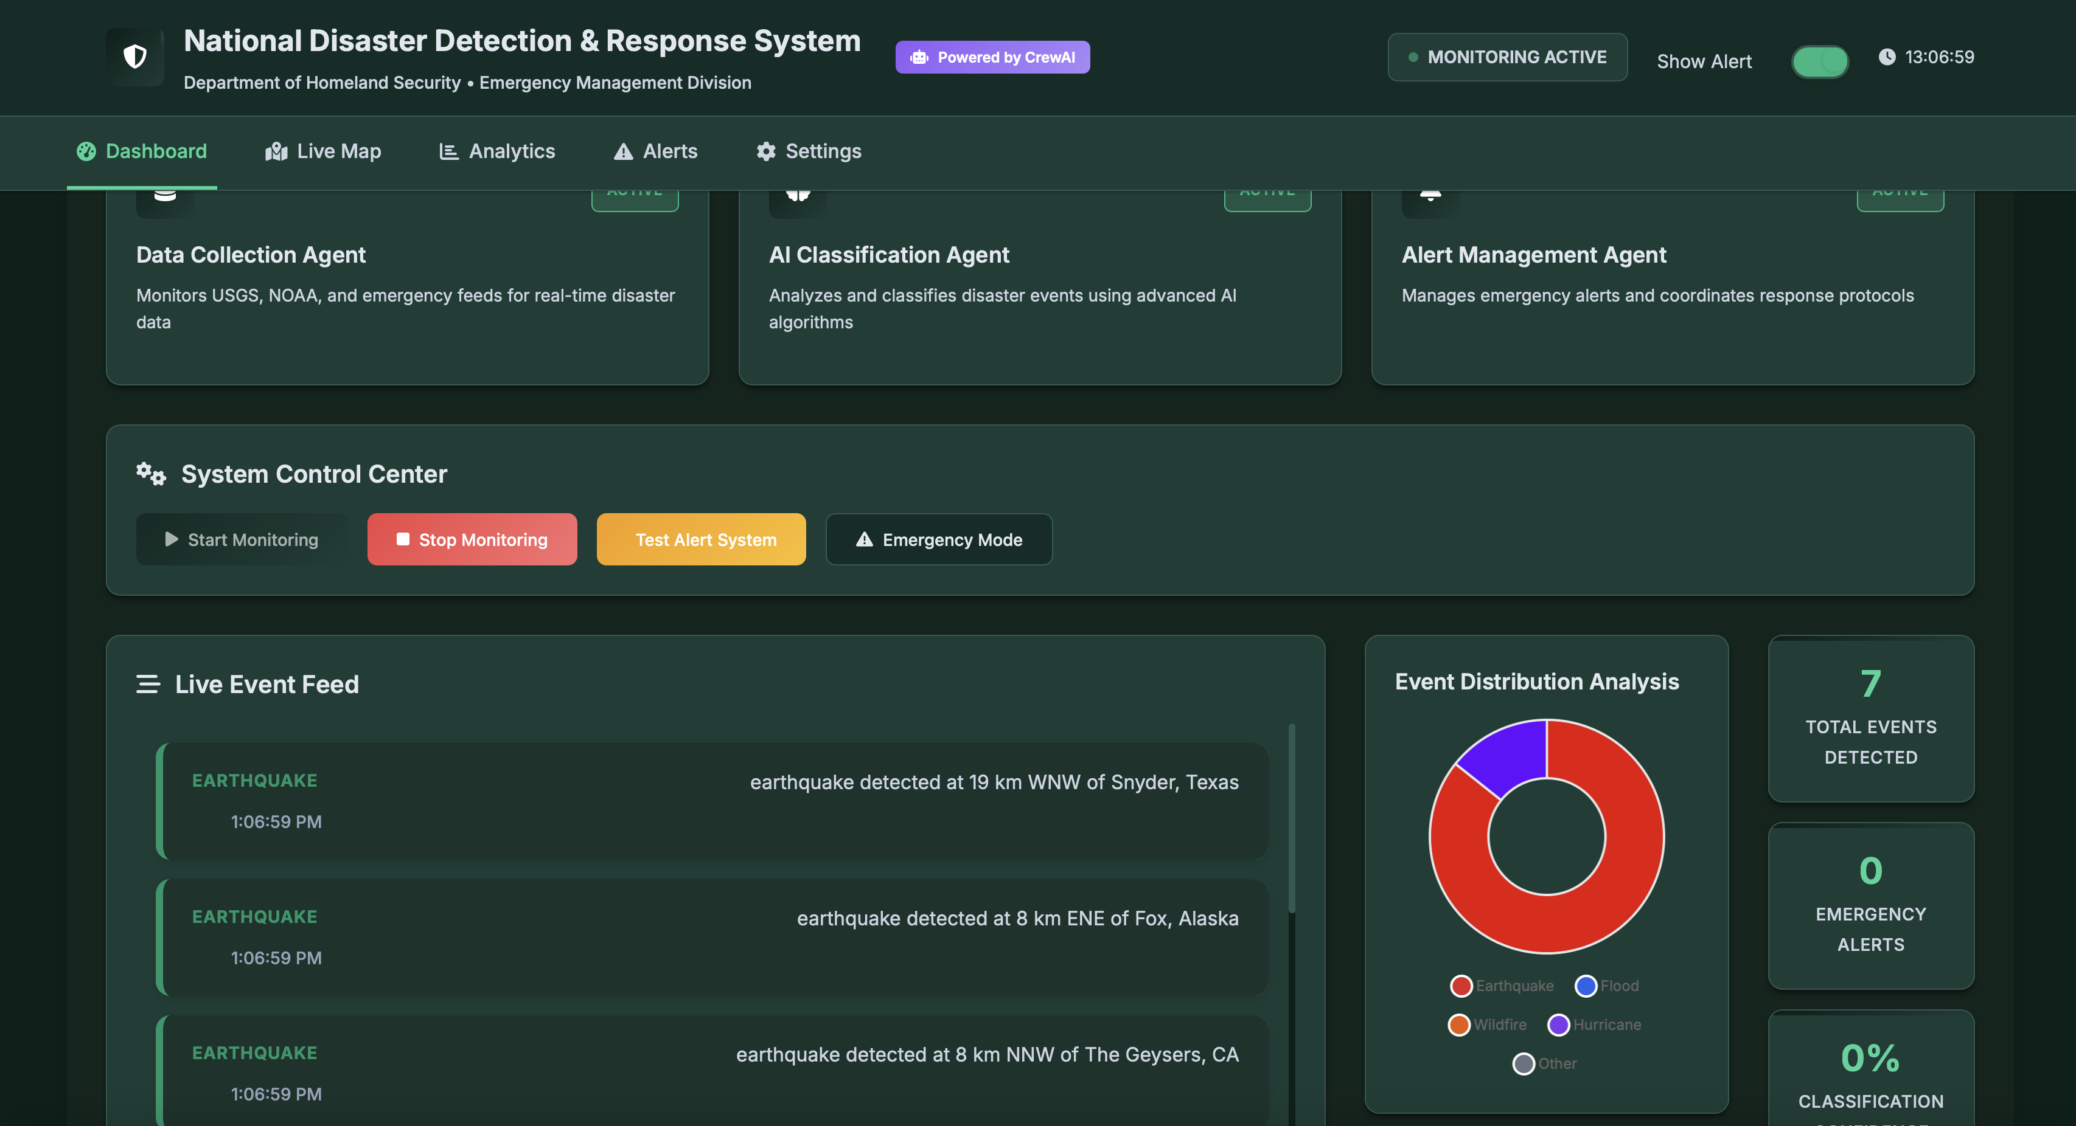This screenshot has width=2076, height=1126.
Task: Click the gears icon beside System Control Center
Action: tap(151, 474)
